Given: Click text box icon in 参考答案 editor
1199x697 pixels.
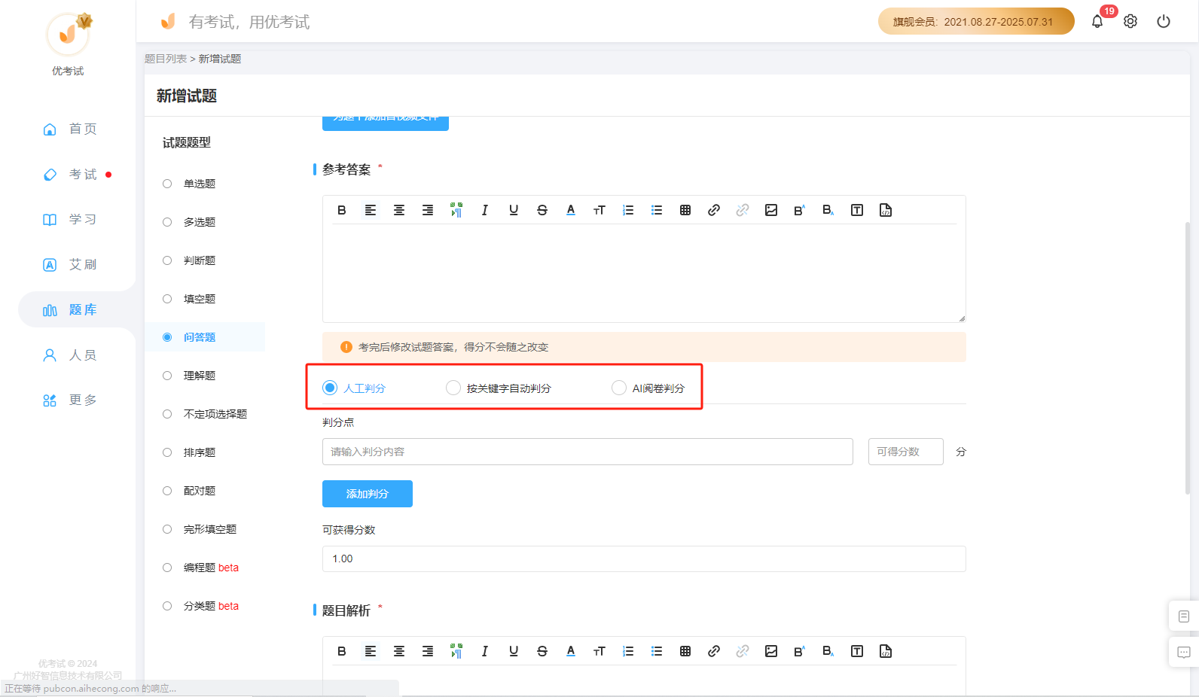Looking at the screenshot, I should click(857, 210).
